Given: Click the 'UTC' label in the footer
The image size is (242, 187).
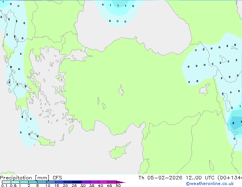Looking at the screenshot, I should tap(210, 178).
